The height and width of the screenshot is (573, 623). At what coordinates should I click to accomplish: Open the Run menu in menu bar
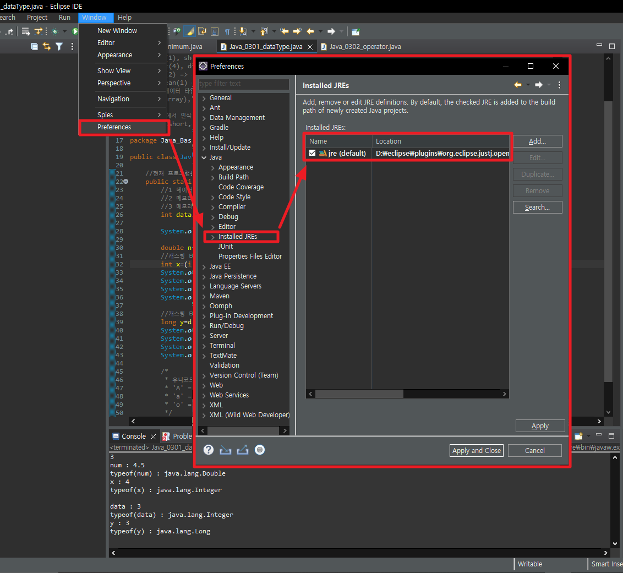click(64, 18)
